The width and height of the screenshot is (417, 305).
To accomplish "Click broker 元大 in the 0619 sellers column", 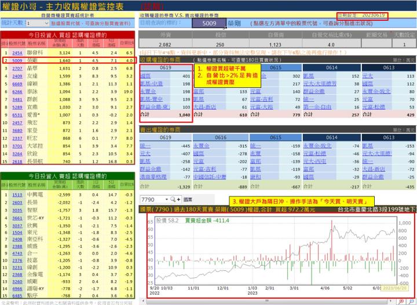I will pos(145,154).
